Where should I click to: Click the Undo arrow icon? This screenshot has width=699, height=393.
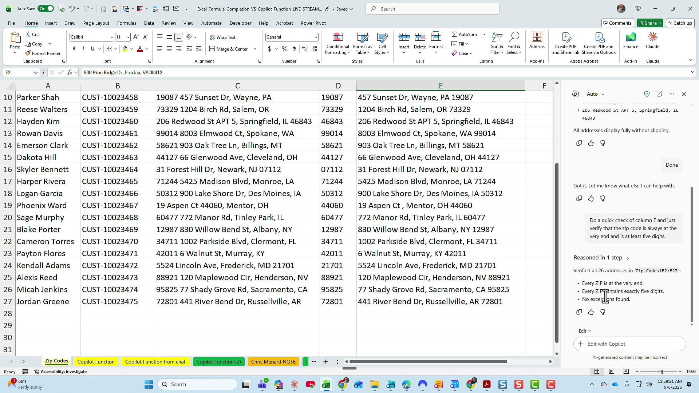click(x=72, y=9)
